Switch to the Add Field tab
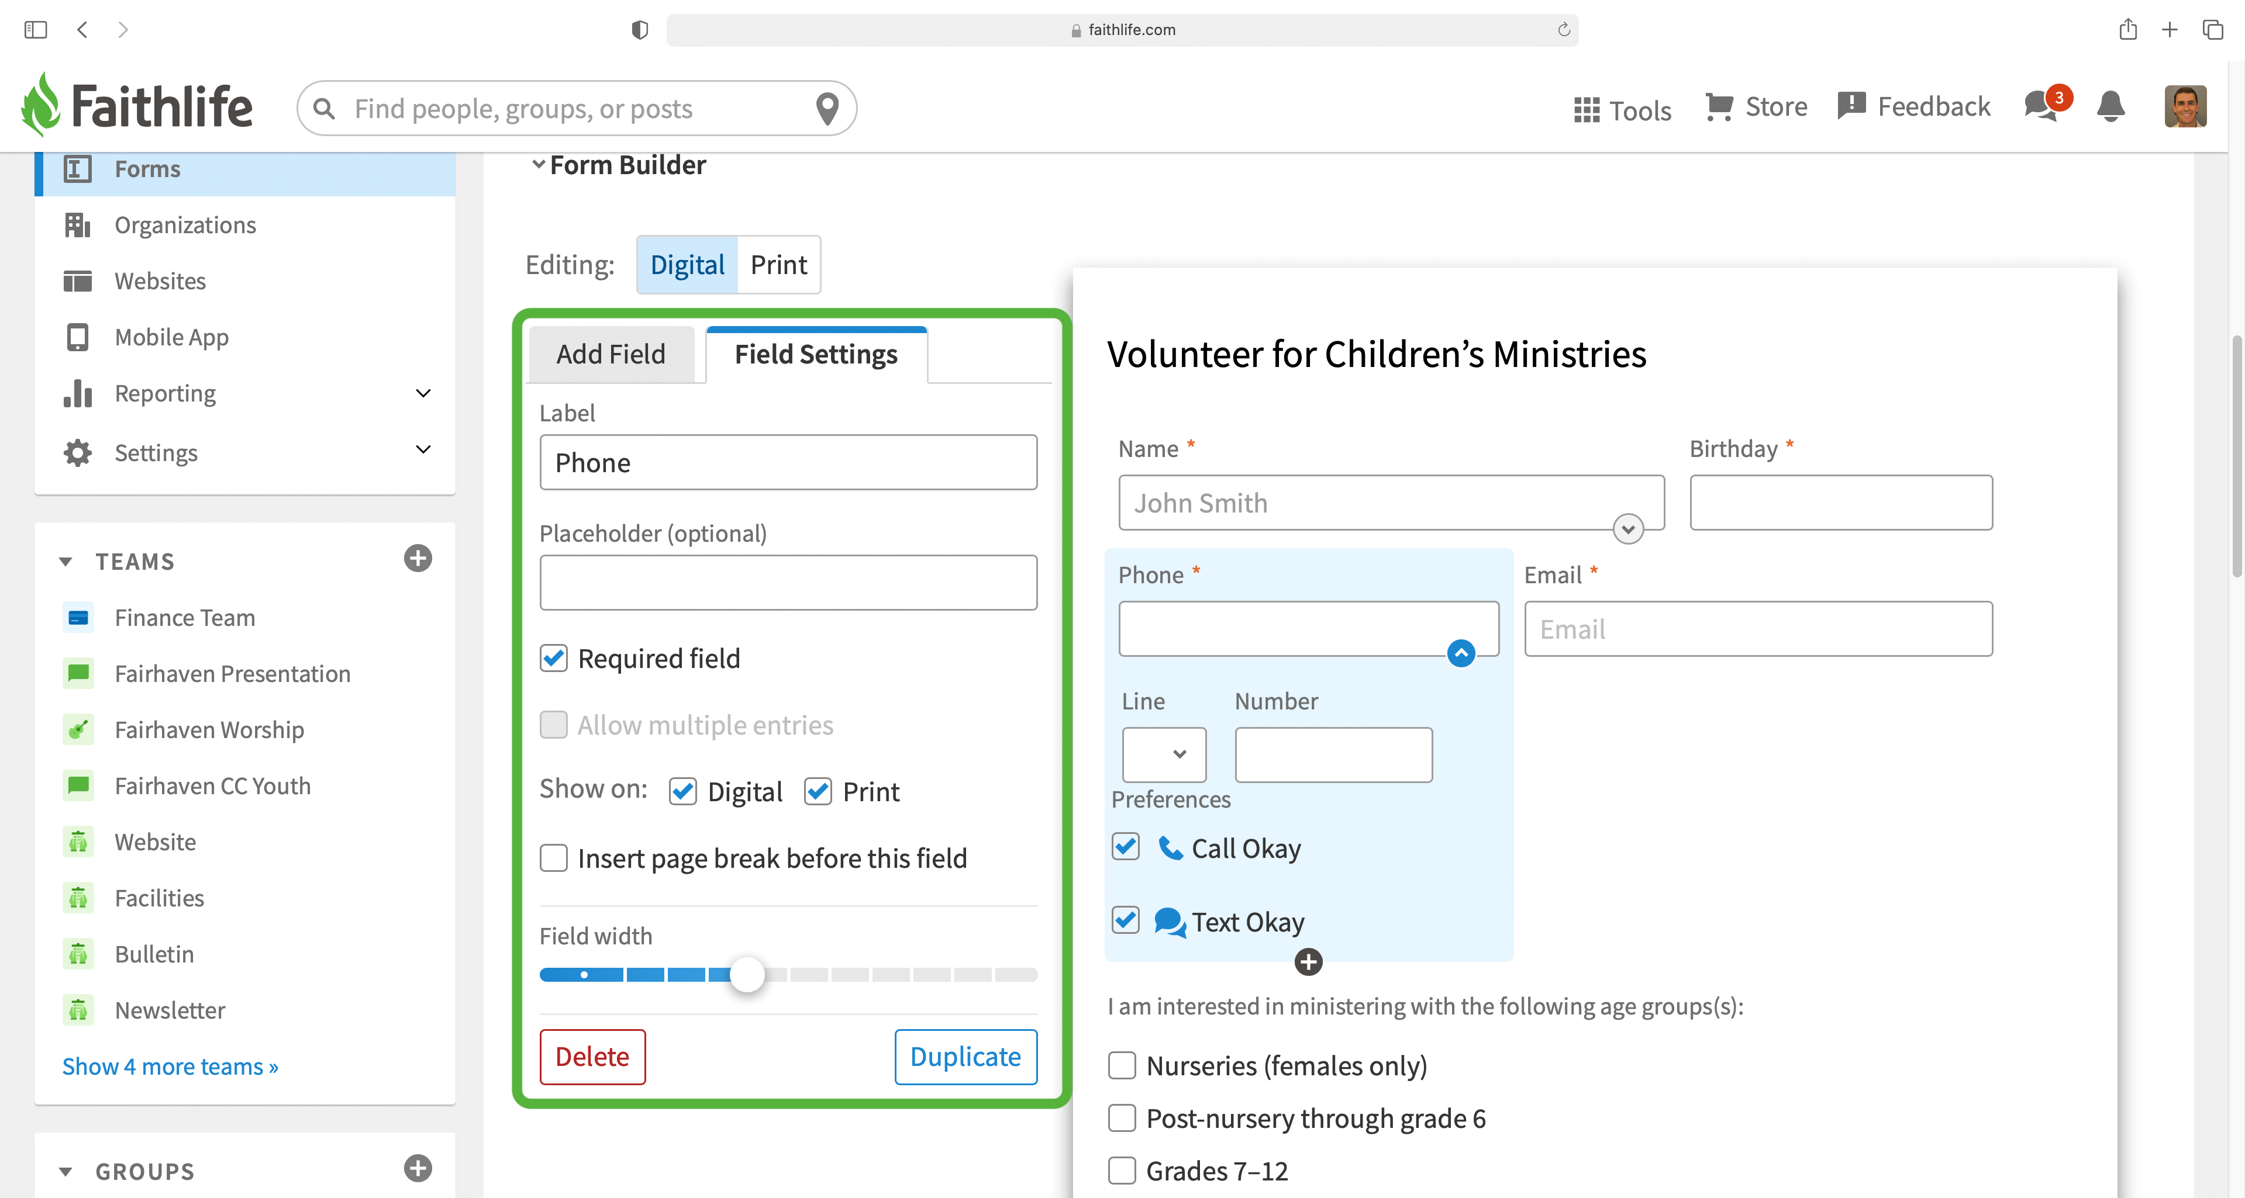This screenshot has width=2245, height=1198. tap(611, 354)
